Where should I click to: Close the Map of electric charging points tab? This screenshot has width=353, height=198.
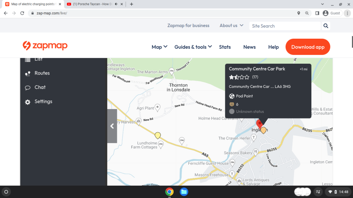tap(60, 4)
